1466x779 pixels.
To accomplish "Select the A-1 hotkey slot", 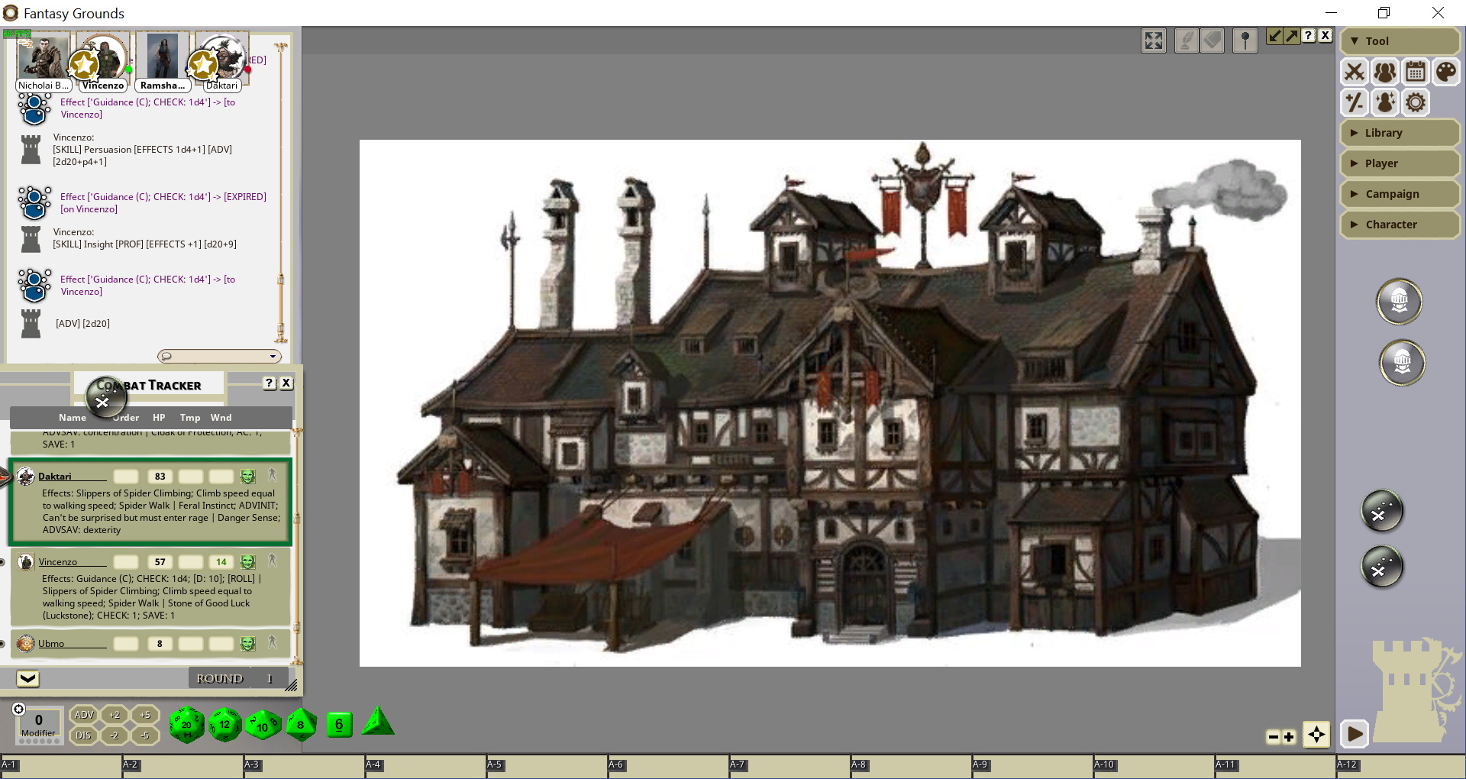I will [61, 767].
